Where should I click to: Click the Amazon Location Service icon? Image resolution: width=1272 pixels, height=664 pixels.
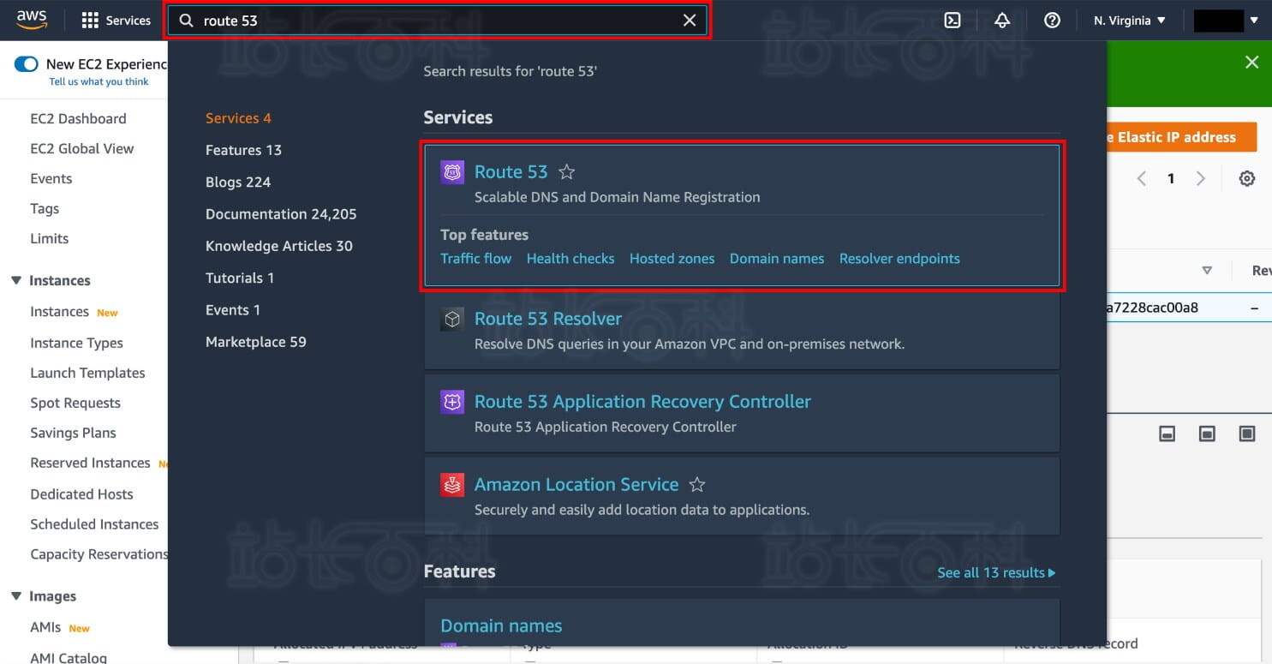[x=452, y=485]
